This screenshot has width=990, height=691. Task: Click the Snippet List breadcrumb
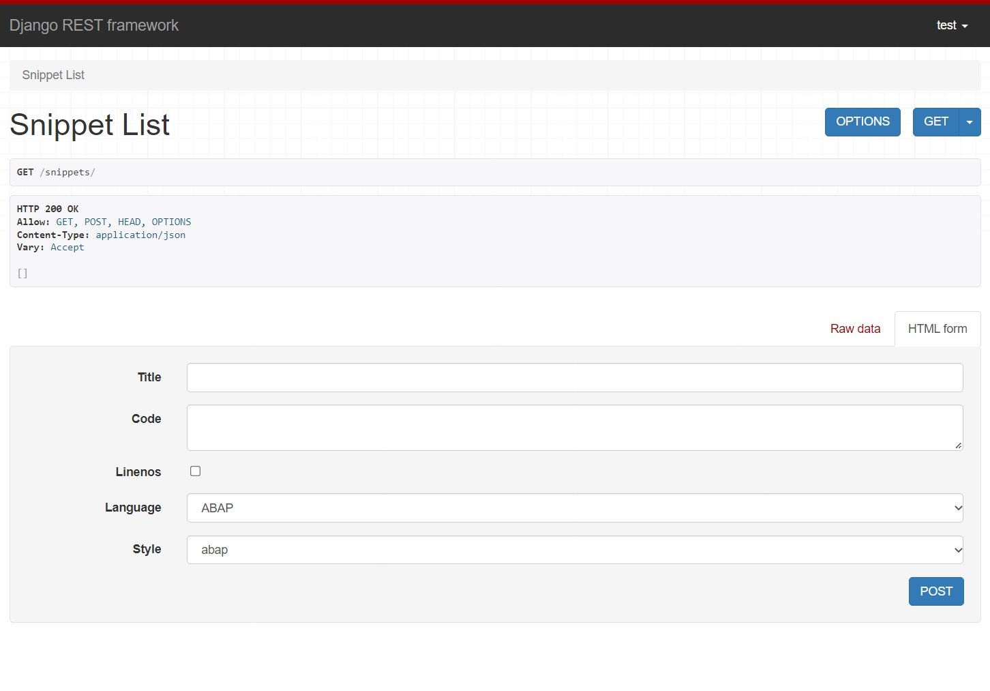(x=53, y=75)
